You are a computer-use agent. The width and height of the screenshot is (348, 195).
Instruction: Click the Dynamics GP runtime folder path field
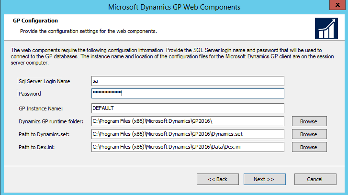tap(188, 121)
